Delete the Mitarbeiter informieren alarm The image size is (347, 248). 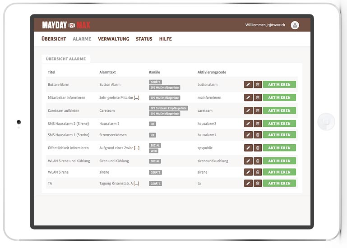point(258,97)
